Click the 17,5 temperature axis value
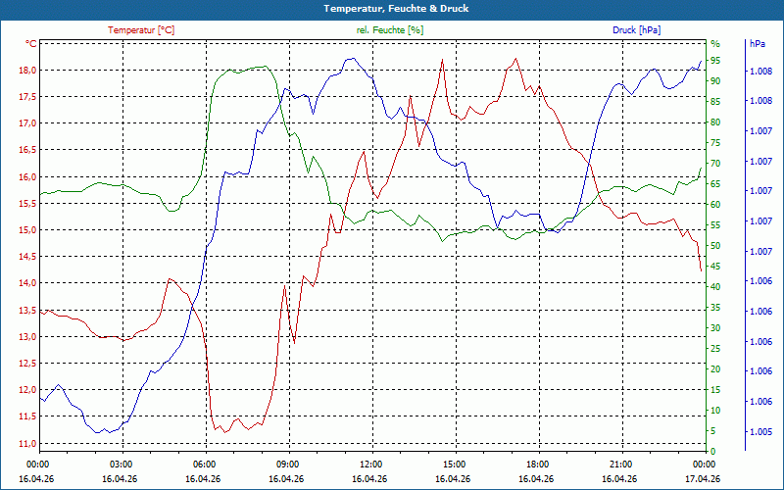This screenshot has height=490, width=784. point(27,96)
